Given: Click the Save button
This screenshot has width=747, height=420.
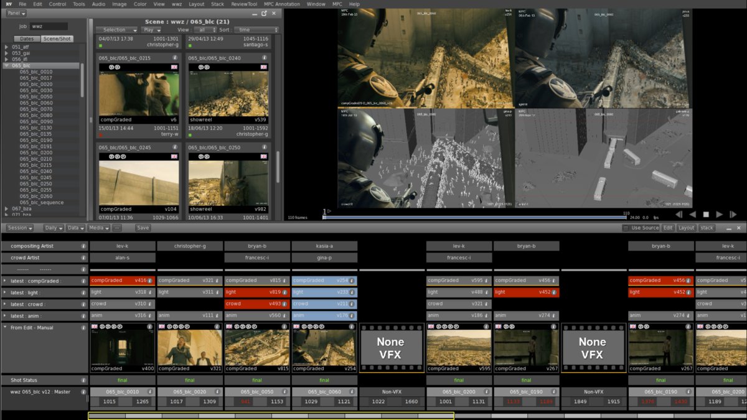Looking at the screenshot, I should [143, 228].
